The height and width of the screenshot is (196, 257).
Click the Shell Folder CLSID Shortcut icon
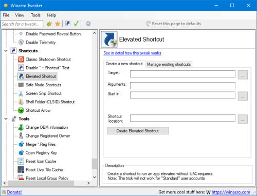[21, 102]
